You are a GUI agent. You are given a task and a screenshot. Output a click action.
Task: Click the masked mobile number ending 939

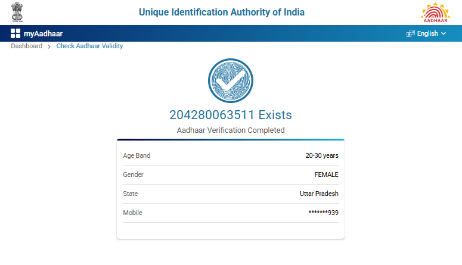tap(323, 213)
